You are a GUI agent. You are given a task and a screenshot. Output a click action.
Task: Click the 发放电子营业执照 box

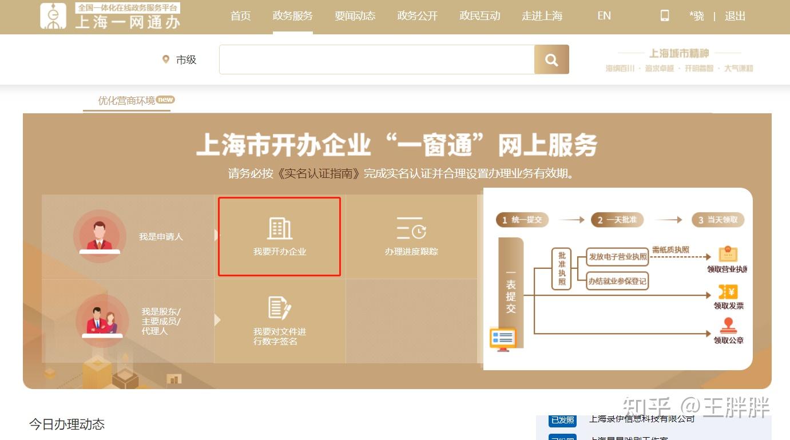(617, 257)
